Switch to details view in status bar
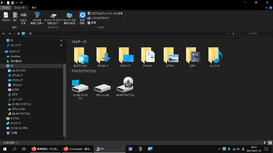This screenshot has width=273, height=153. [265, 143]
